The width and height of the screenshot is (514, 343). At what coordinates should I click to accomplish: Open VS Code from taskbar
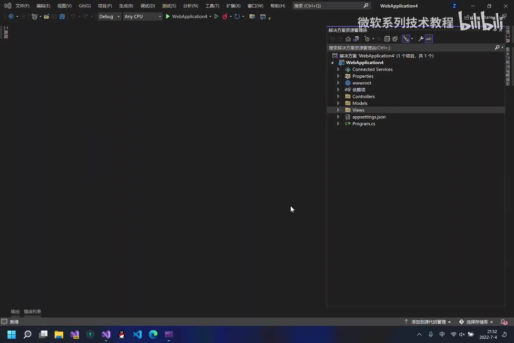(x=138, y=334)
